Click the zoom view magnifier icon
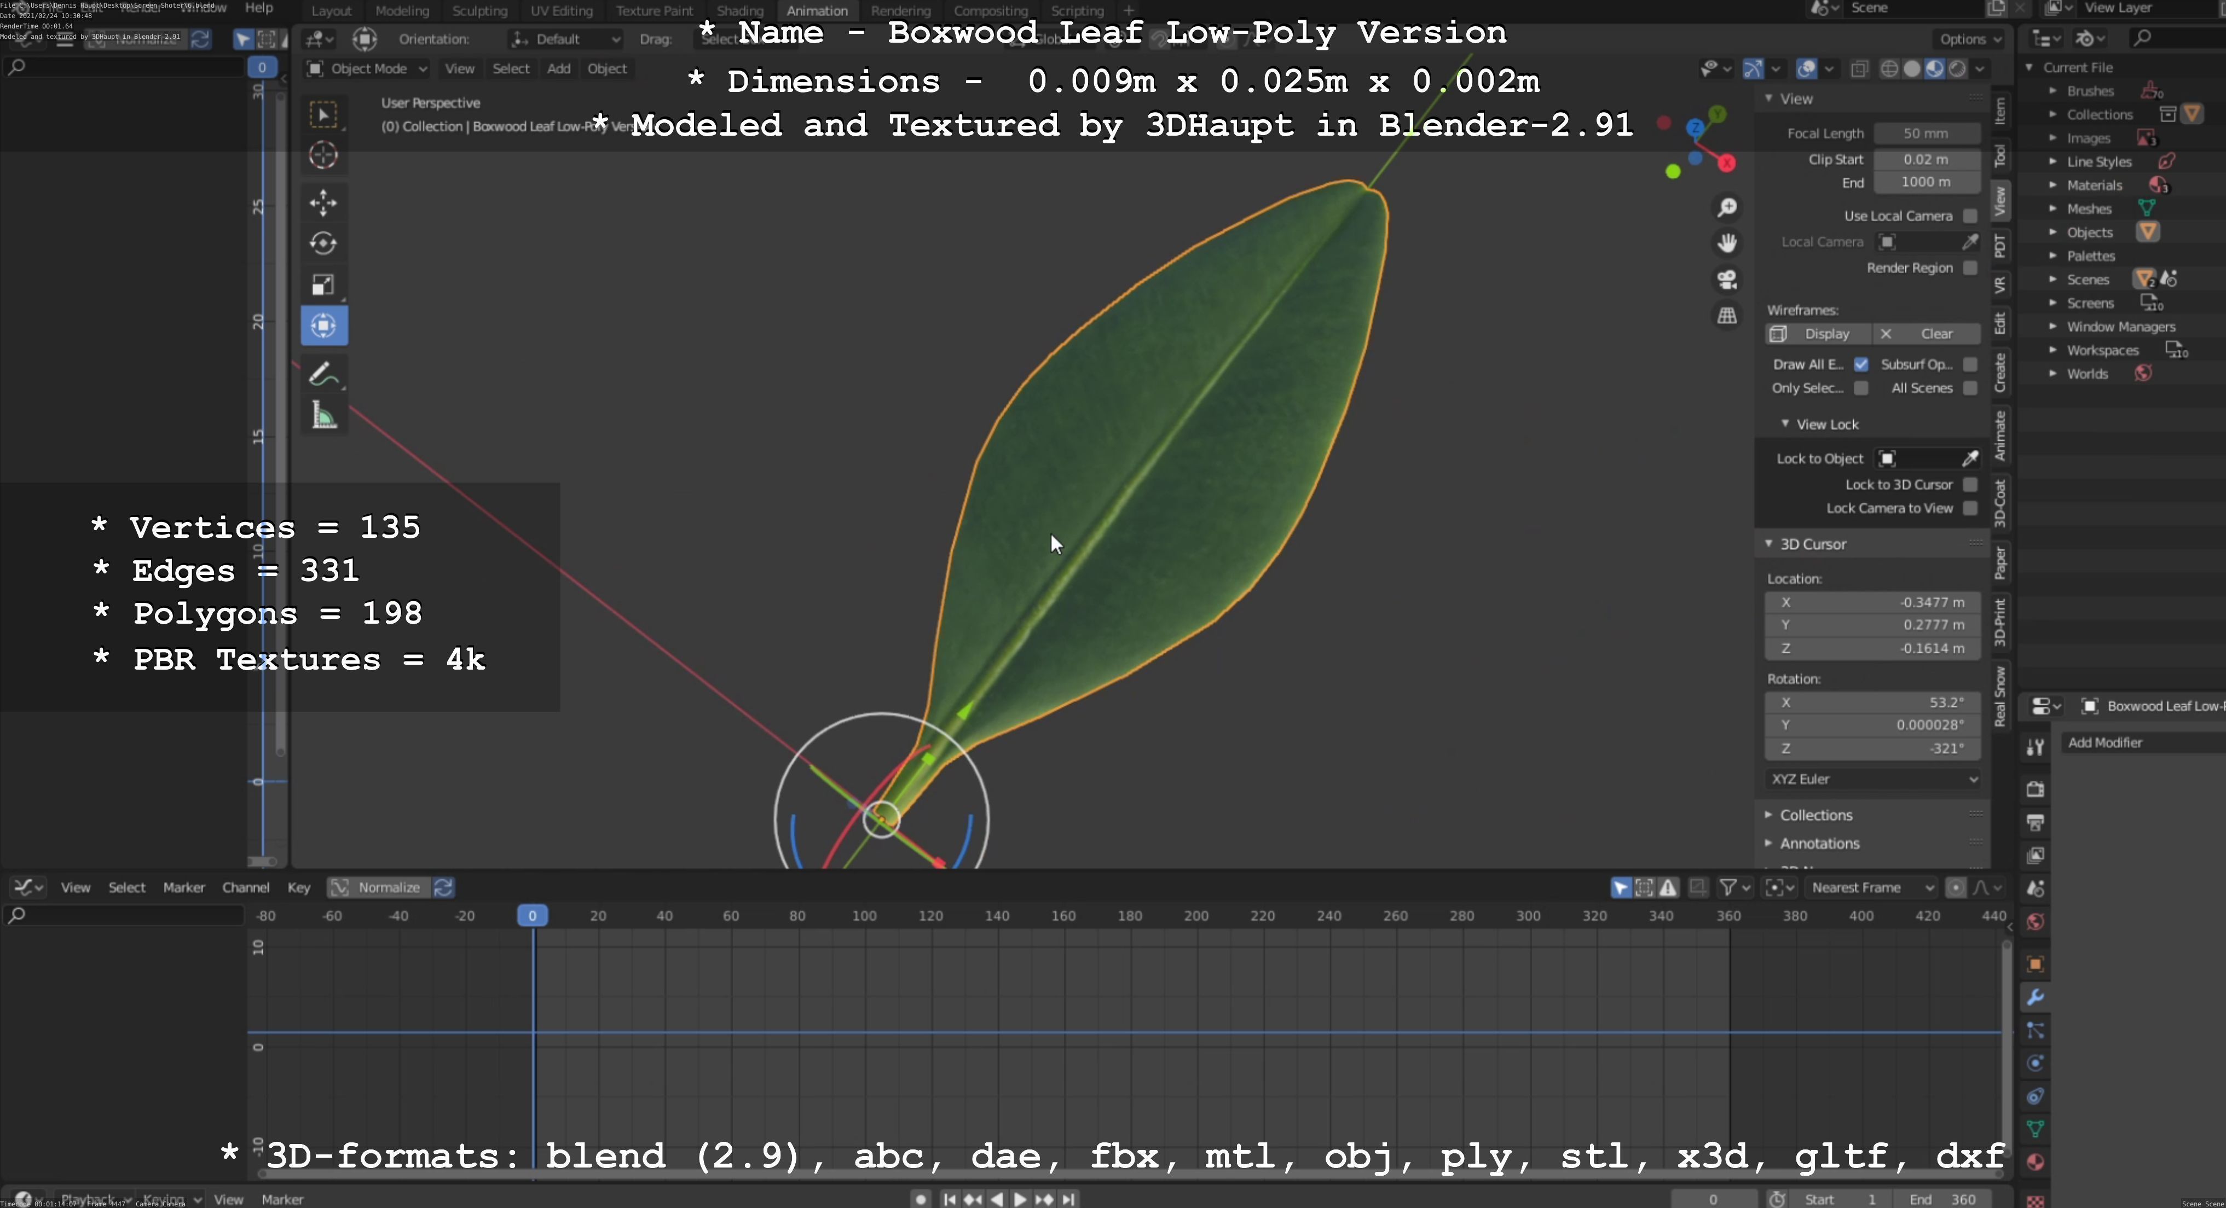This screenshot has width=2226, height=1208. (x=1727, y=207)
